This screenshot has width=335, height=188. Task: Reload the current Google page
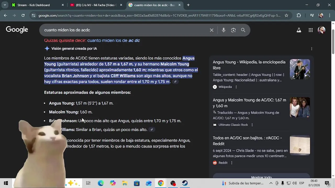(23, 15)
